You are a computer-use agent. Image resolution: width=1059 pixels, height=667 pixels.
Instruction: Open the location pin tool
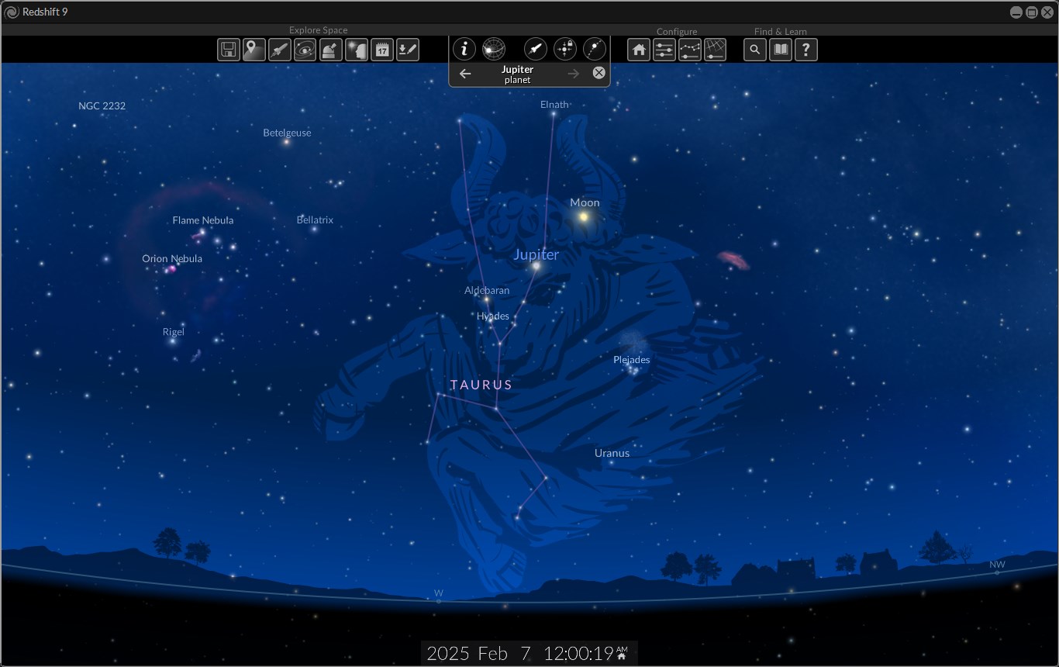coord(254,50)
